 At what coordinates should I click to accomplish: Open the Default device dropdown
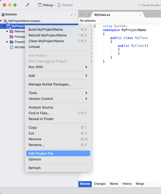click(65, 5)
